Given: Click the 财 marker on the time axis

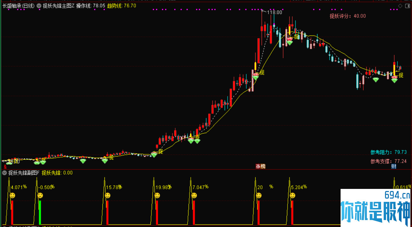Looking at the screenshot, I should 394,166.
